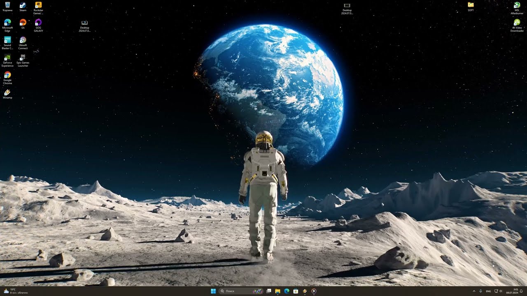The image size is (527, 296).
Task: Select the Microsoft Edge desktop shortcut
Action: click(7, 25)
